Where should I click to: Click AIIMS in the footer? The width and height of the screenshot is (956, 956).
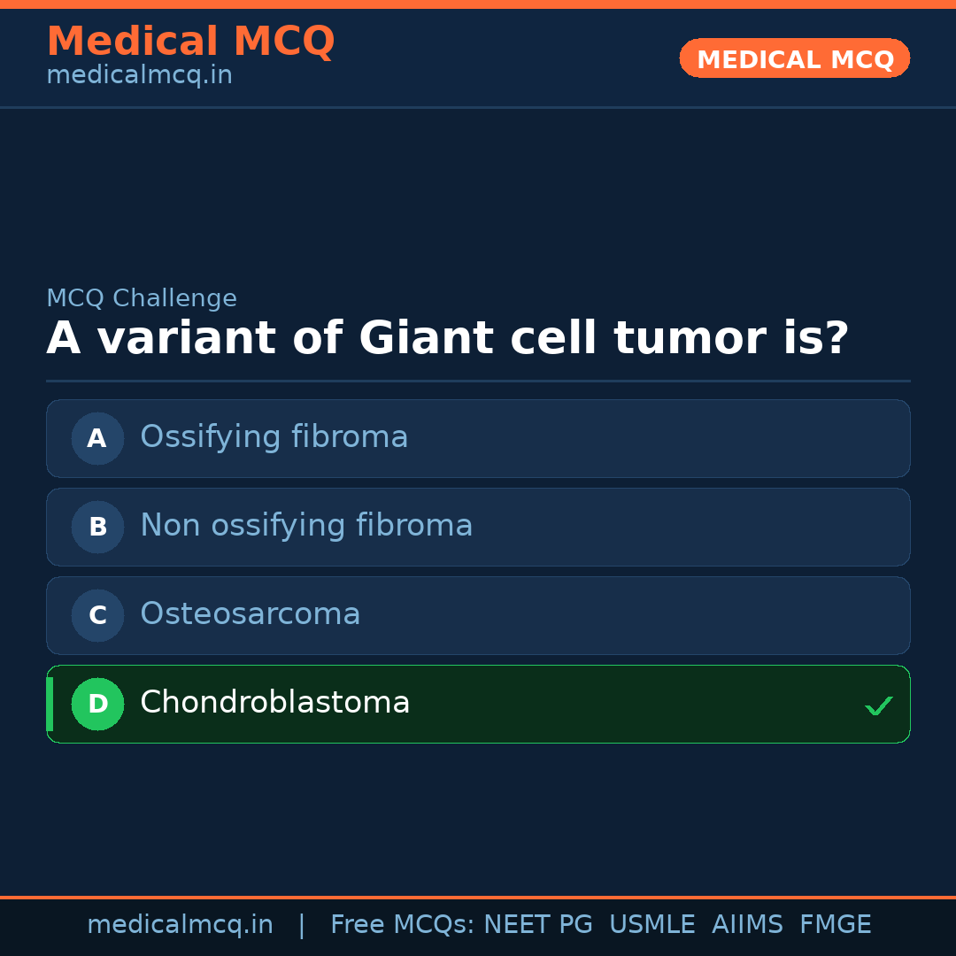(747, 925)
